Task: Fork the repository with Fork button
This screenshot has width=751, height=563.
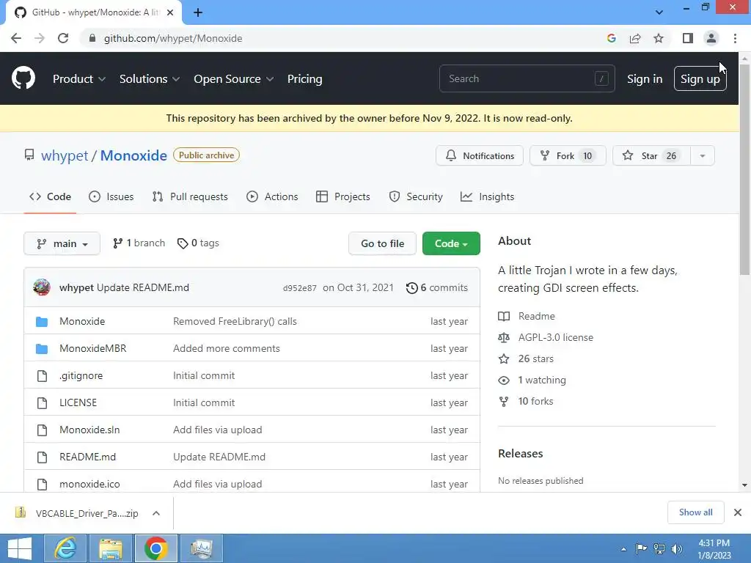Action: pos(568,155)
